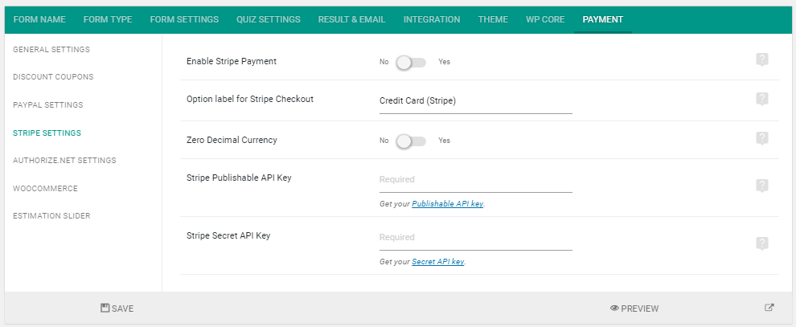Click the Stripe Checkout option label field
Image resolution: width=796 pixels, height=327 pixels.
476,102
